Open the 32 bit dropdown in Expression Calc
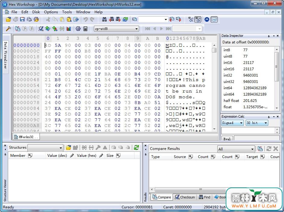 [266, 123]
